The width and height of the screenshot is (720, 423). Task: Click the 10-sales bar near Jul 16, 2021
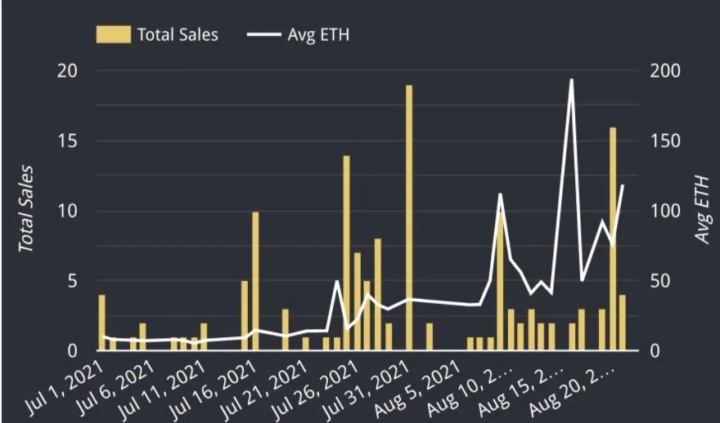click(x=255, y=281)
